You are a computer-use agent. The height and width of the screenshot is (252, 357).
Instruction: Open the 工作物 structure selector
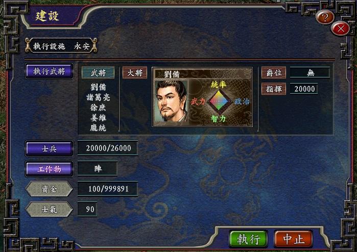(x=49, y=169)
